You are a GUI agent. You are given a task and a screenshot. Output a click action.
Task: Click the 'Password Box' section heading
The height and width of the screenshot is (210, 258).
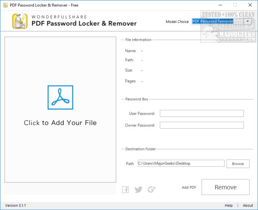[137, 99]
